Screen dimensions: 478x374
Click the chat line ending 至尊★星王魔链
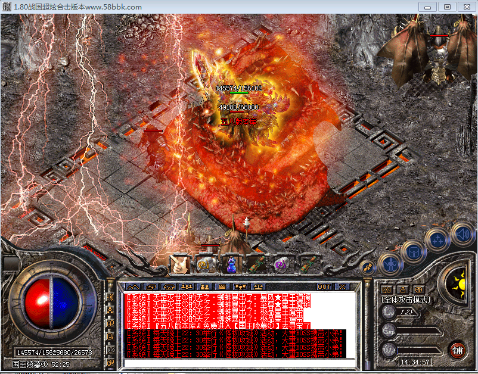(x=217, y=304)
